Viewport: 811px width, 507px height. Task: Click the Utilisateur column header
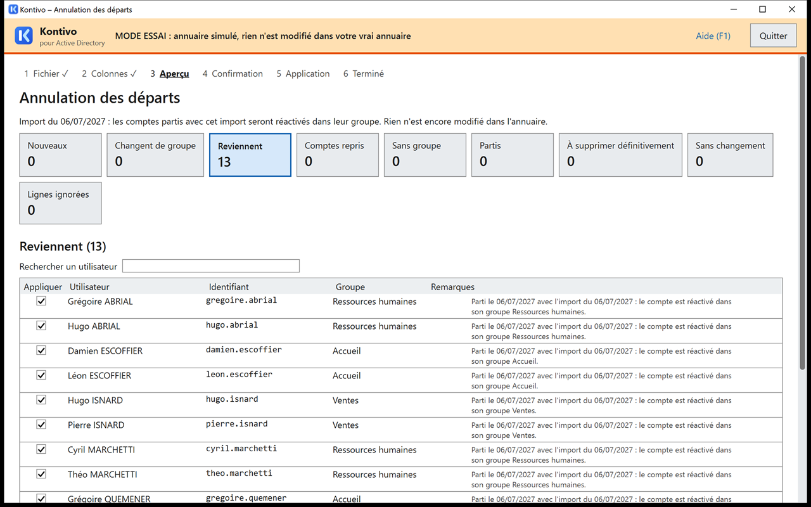[89, 287]
